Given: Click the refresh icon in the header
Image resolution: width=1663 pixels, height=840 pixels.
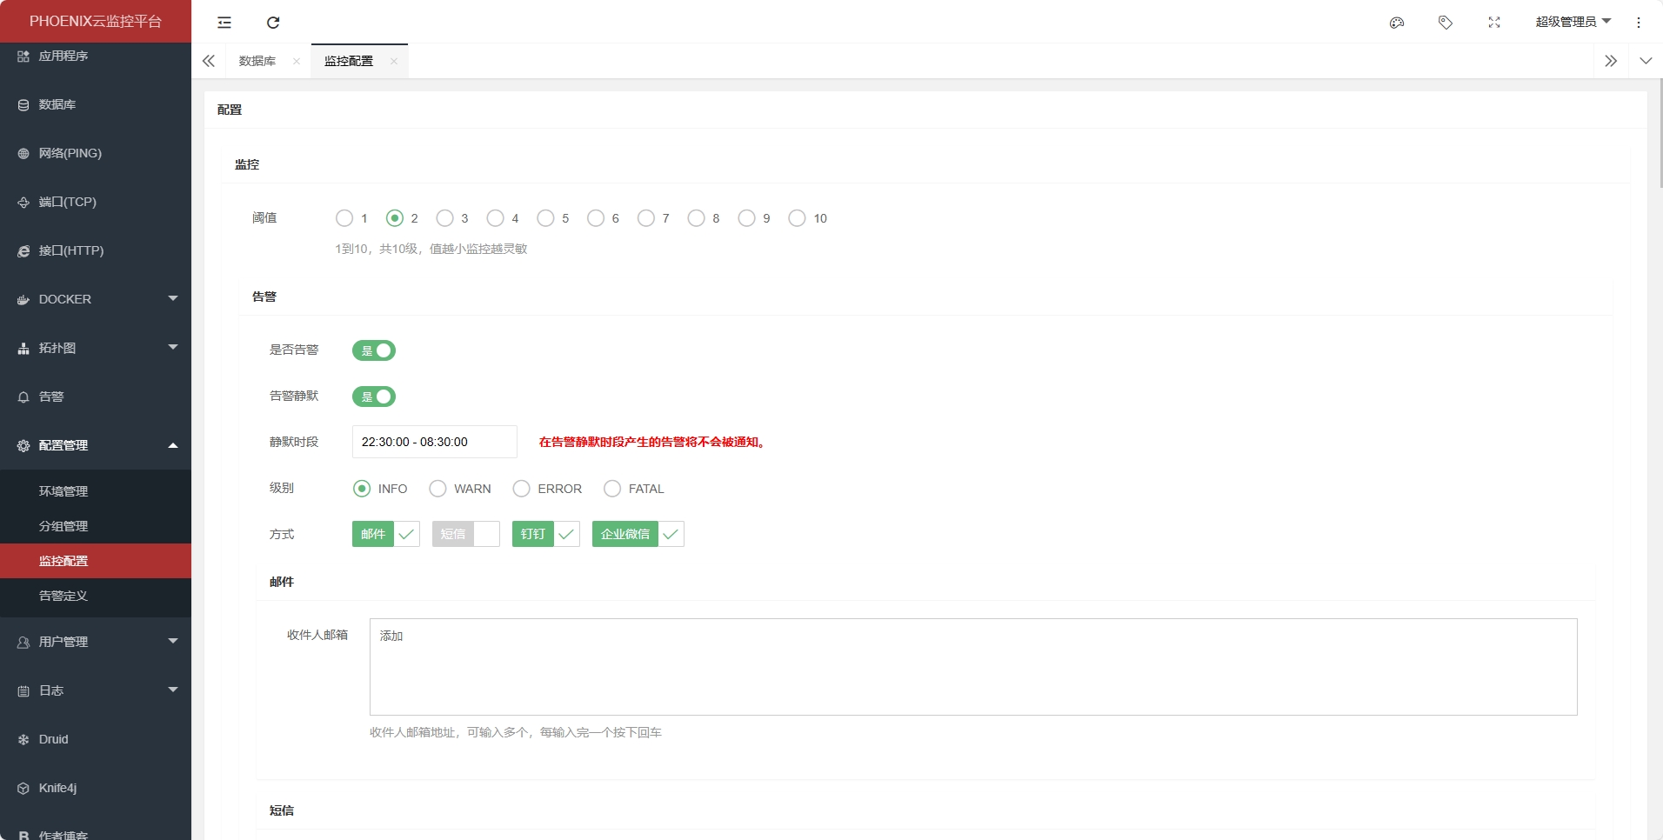Looking at the screenshot, I should (x=273, y=22).
